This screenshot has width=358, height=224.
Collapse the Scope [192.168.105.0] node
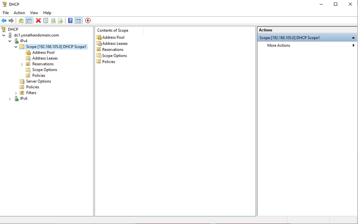pos(16,47)
